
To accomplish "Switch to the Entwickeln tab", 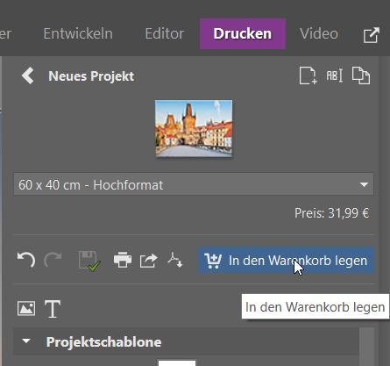I will [x=78, y=33].
